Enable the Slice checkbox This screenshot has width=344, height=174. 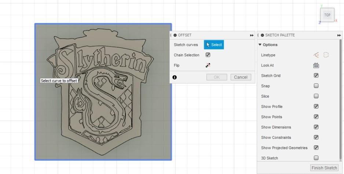(x=316, y=96)
